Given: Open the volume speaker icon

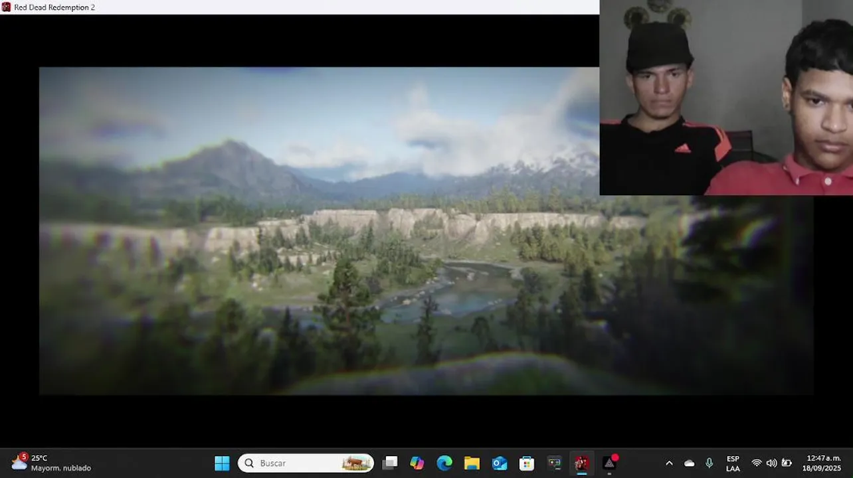Looking at the screenshot, I should pos(771,463).
